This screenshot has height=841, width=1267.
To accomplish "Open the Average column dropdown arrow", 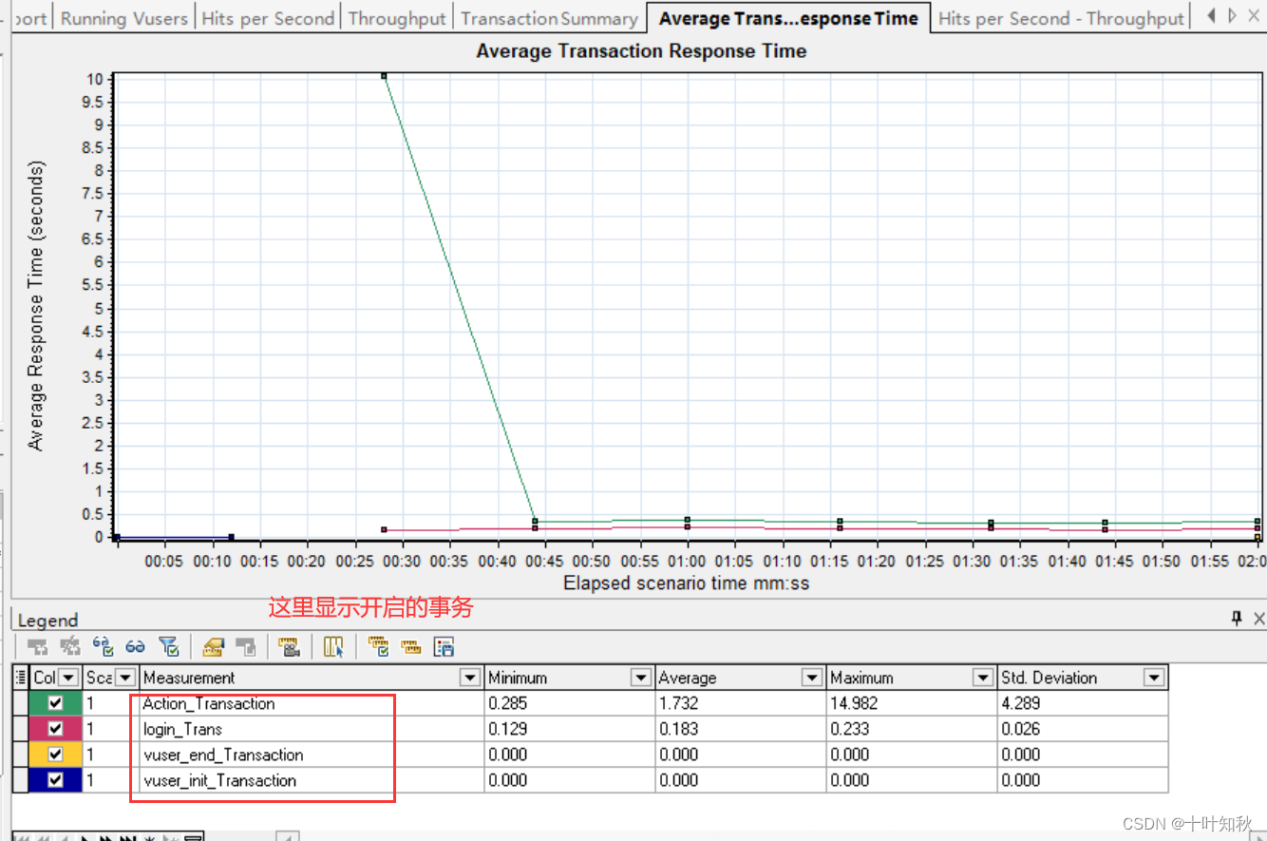I will tap(812, 678).
